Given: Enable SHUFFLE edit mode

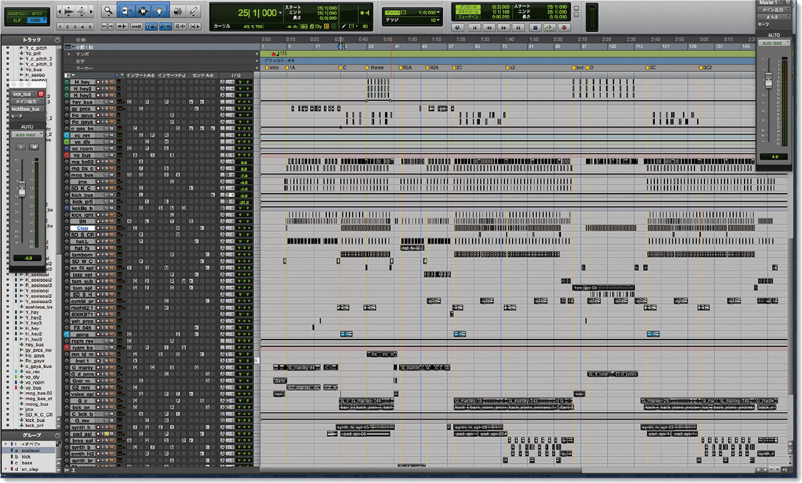Looking at the screenshot, I should (x=17, y=13).
